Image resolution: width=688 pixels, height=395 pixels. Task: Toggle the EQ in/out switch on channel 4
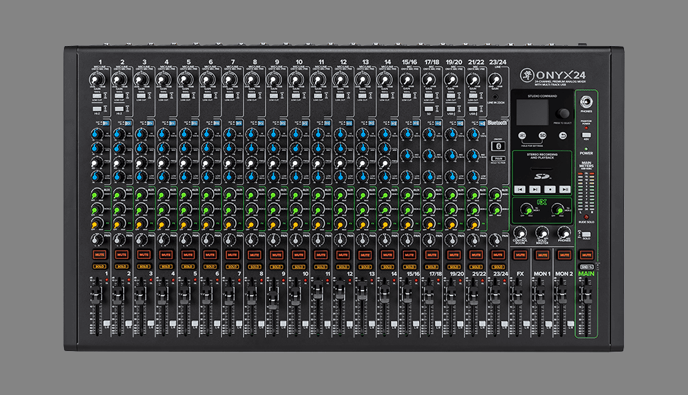tap(173, 124)
